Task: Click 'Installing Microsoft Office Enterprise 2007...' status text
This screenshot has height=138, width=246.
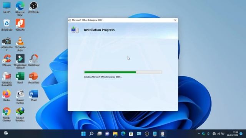Action: (x=103, y=77)
